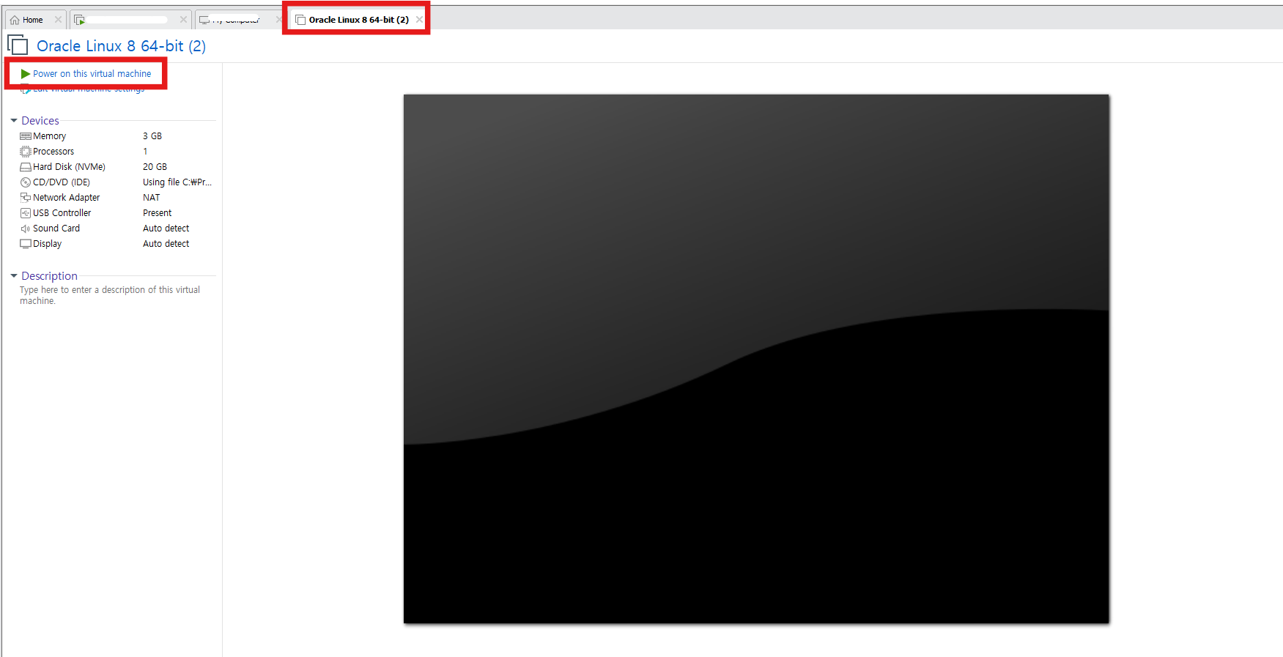This screenshot has width=1283, height=657.
Task: Click the CD/DVD disc icon
Action: click(26, 182)
